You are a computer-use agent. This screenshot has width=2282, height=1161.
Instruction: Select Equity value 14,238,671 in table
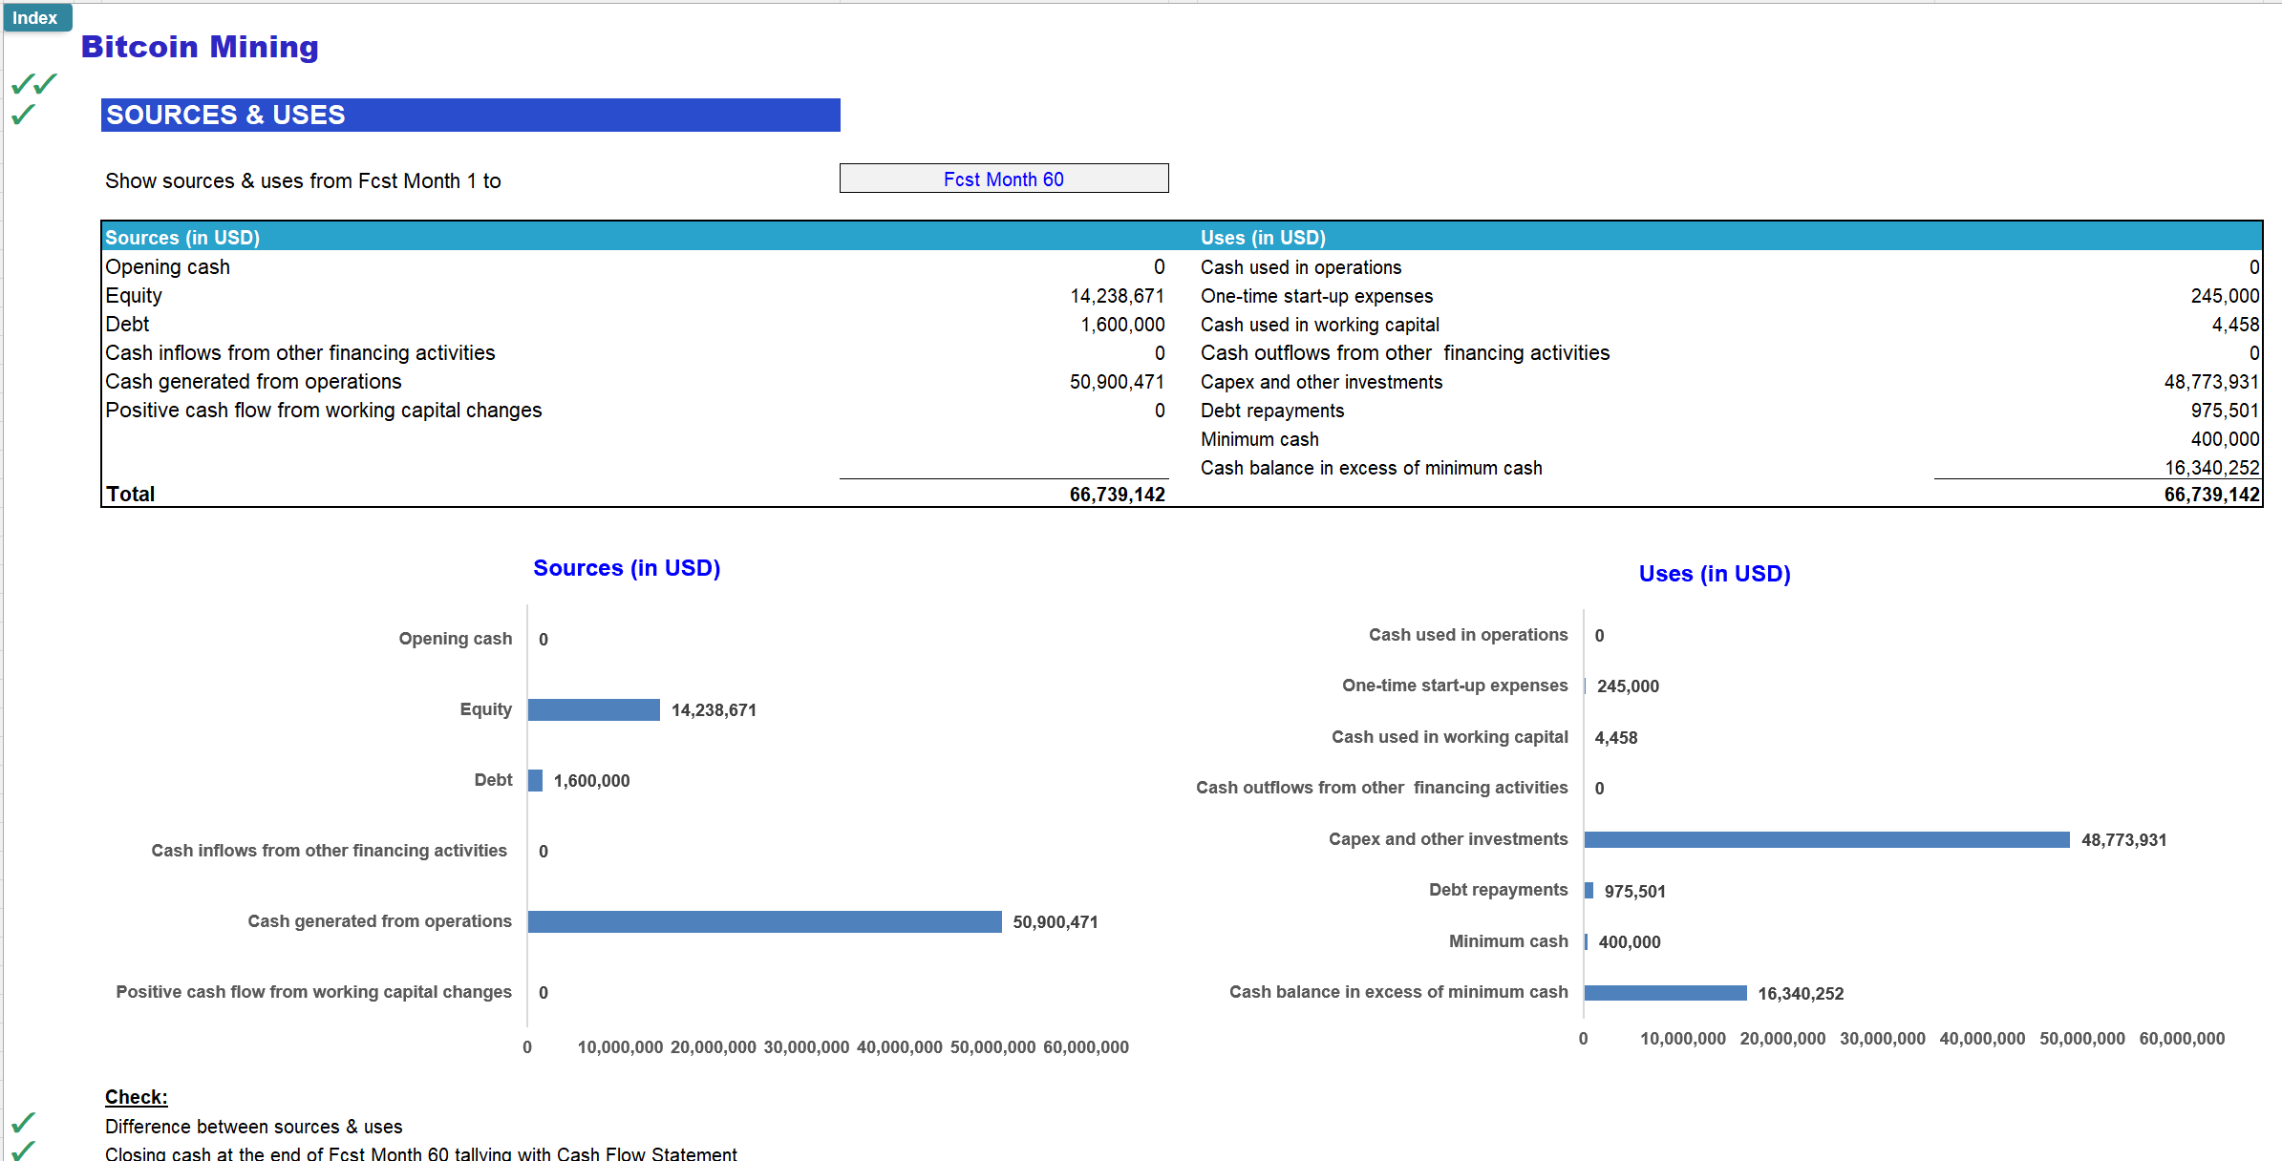click(x=1117, y=296)
